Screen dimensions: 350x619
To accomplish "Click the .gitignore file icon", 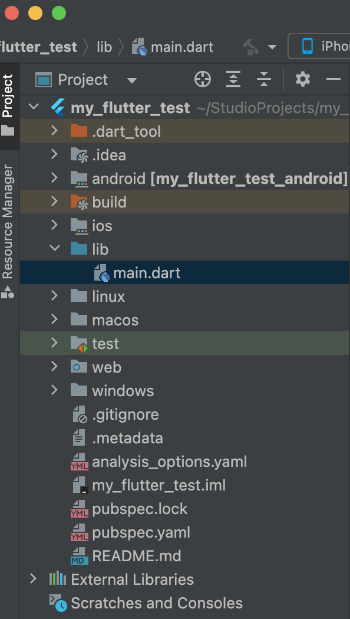I will (x=80, y=414).
